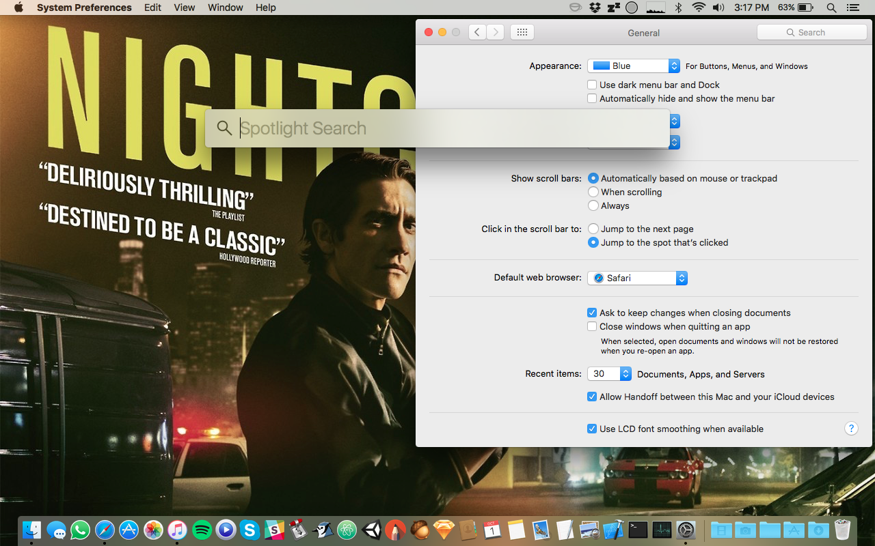Open the Downloads folder stack in Dock
Screen dimensions: 875x546
point(818,530)
